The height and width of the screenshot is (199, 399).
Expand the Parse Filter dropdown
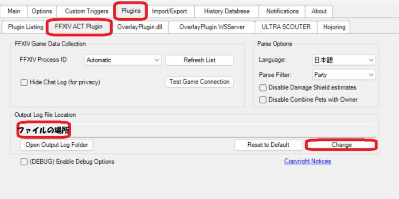coord(344,75)
